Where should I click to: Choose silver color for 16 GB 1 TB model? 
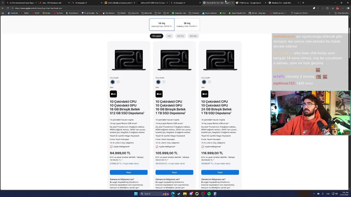(x=164, y=82)
